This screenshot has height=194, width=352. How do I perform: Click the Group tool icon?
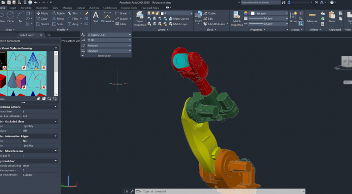click(294, 17)
